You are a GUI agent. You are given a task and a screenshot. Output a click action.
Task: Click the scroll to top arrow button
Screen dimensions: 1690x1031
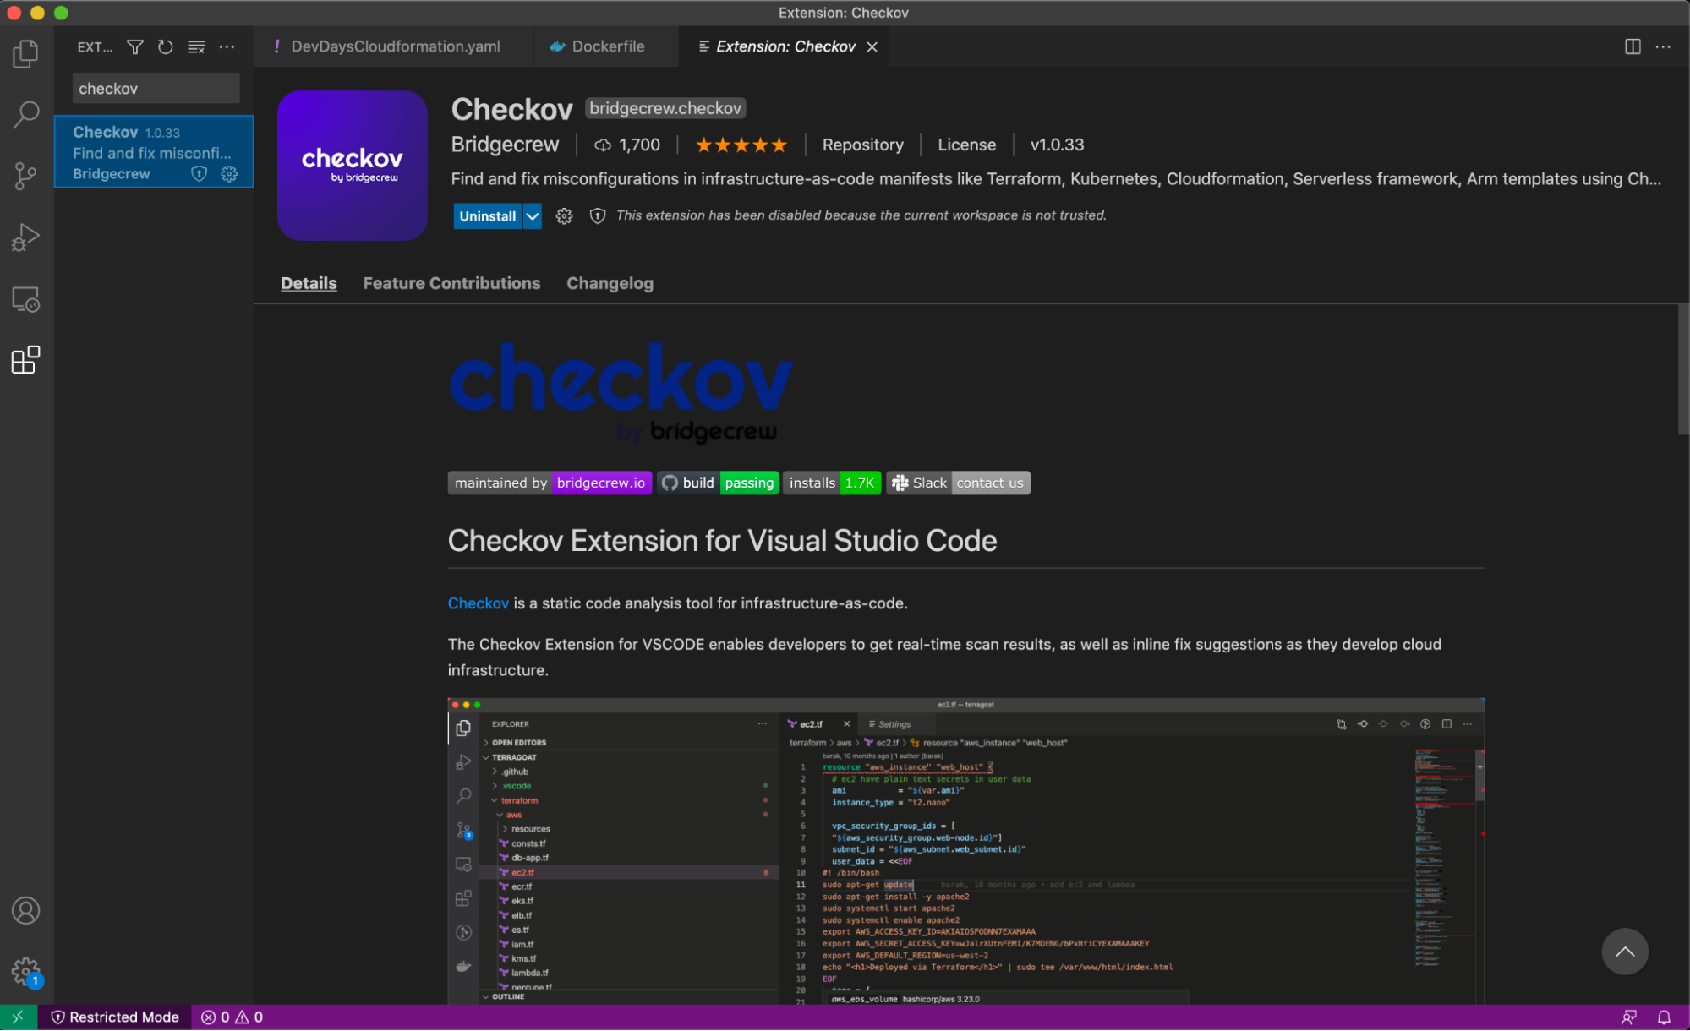click(1624, 952)
